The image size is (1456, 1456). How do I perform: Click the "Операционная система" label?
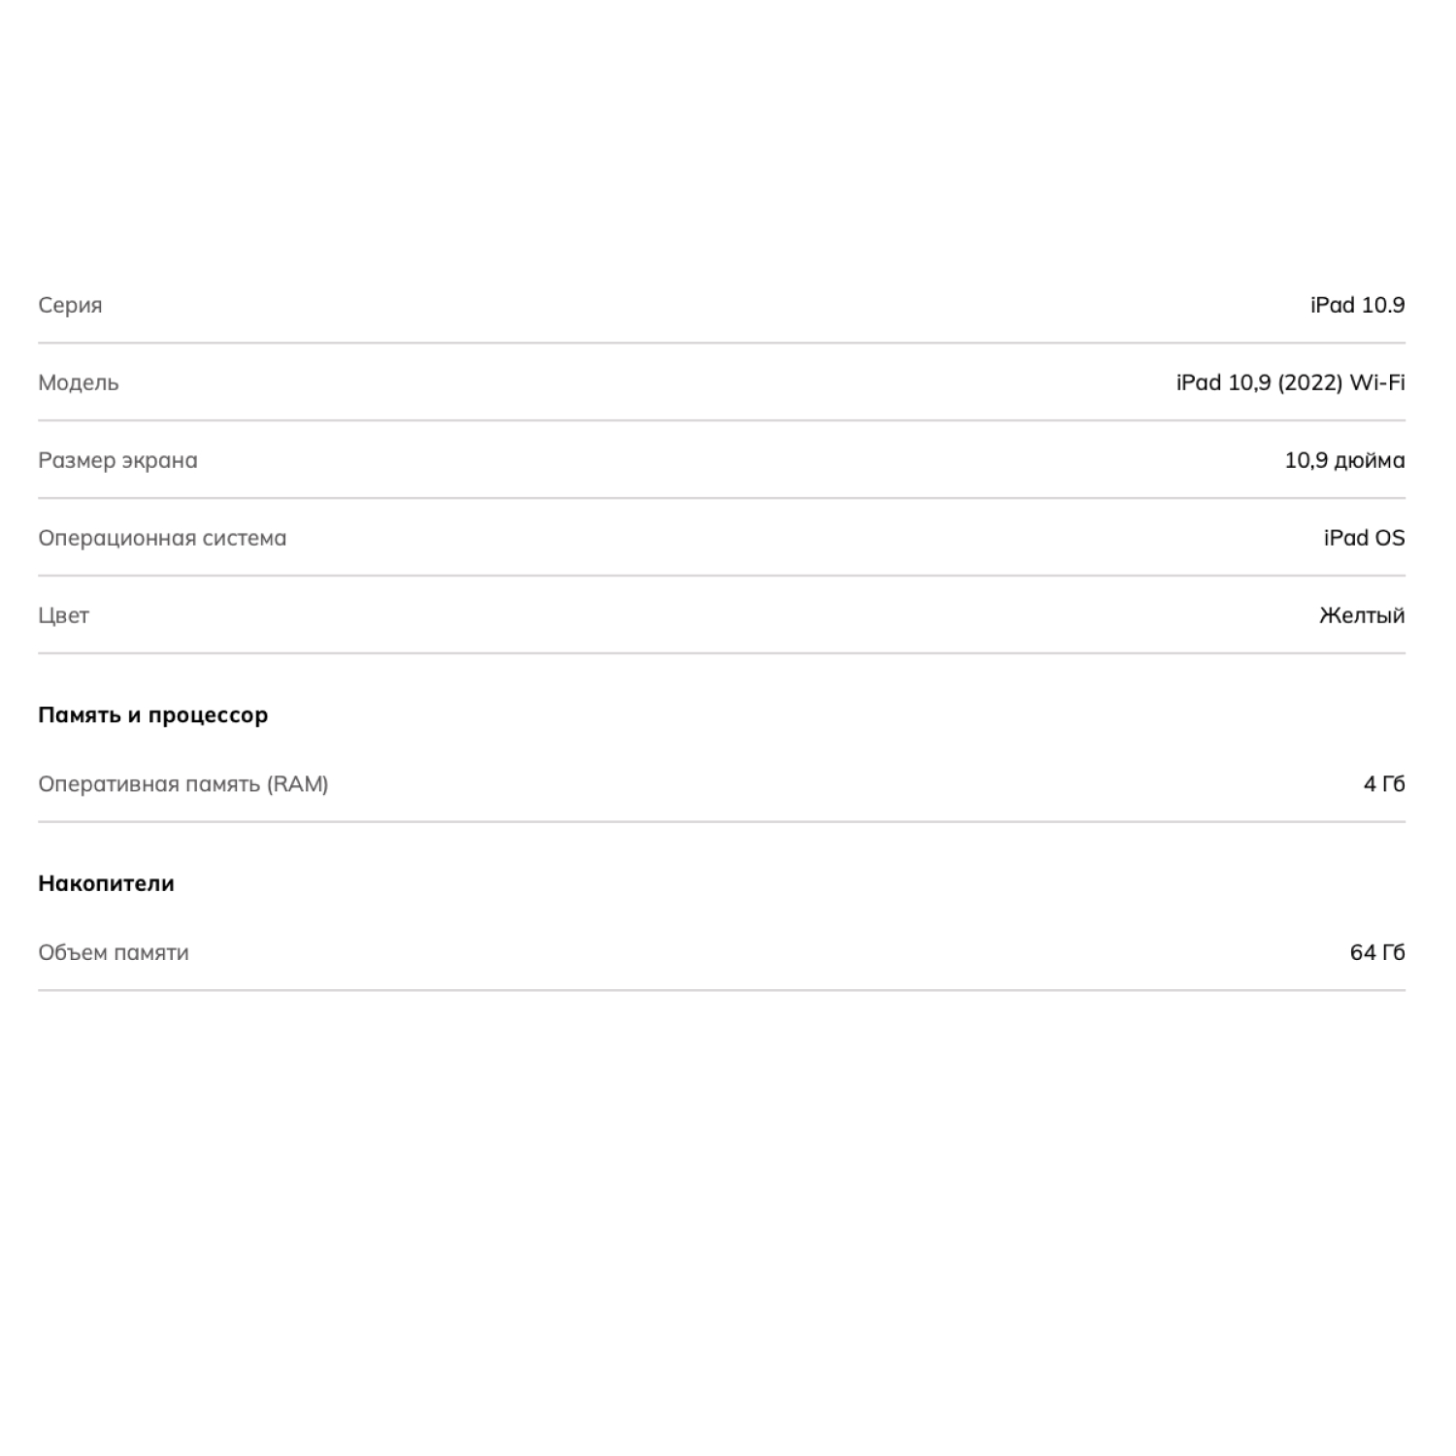point(162,538)
